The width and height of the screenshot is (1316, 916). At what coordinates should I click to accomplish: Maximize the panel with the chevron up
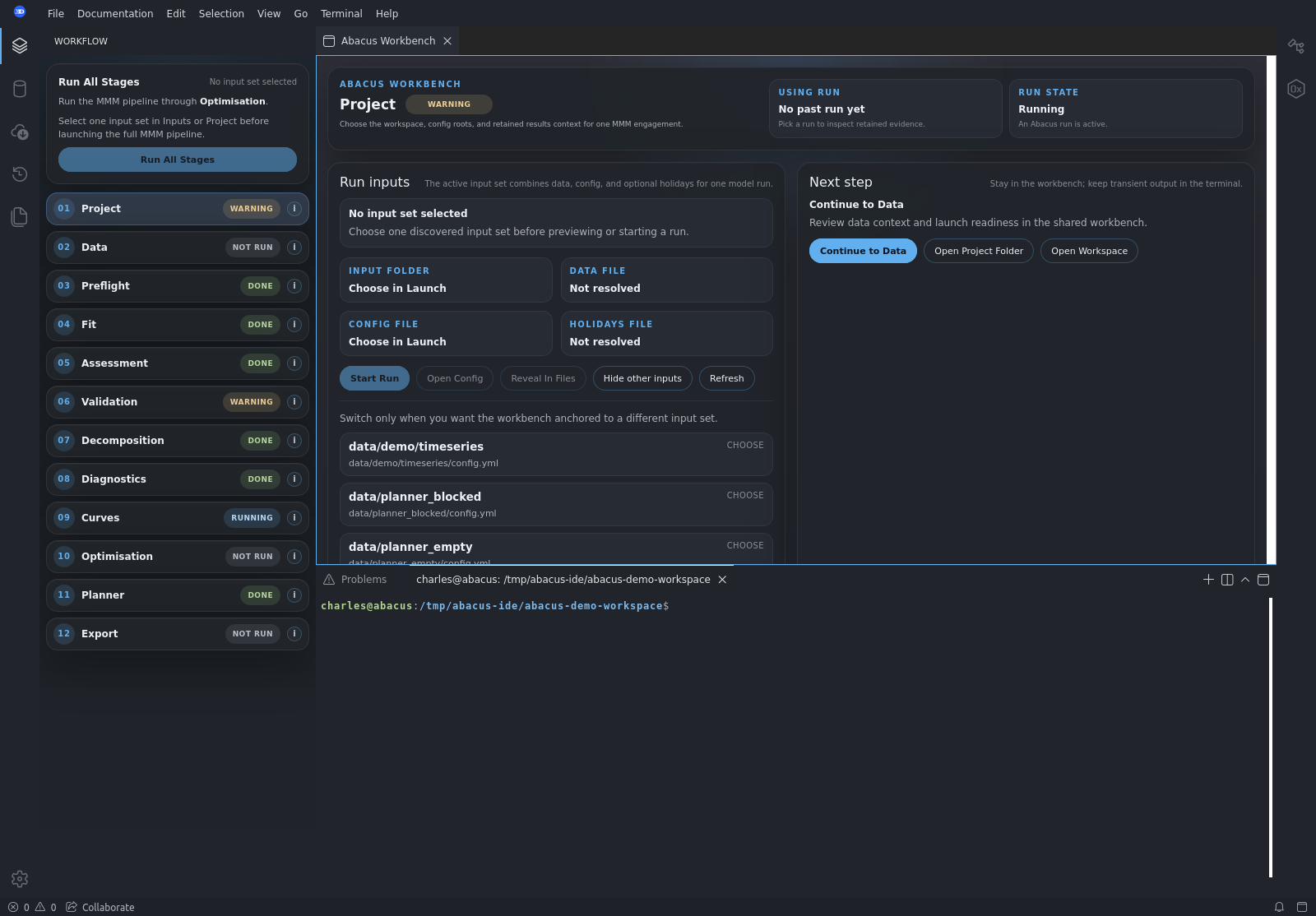pos(1245,580)
